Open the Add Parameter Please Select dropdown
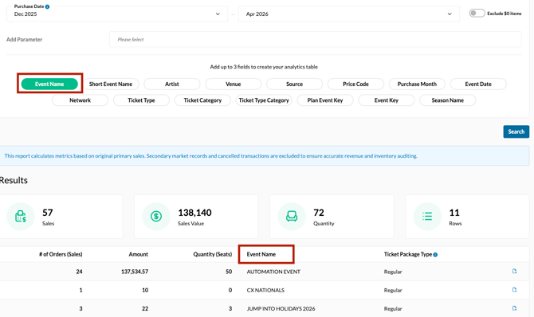The width and height of the screenshot is (534, 317). point(316,40)
